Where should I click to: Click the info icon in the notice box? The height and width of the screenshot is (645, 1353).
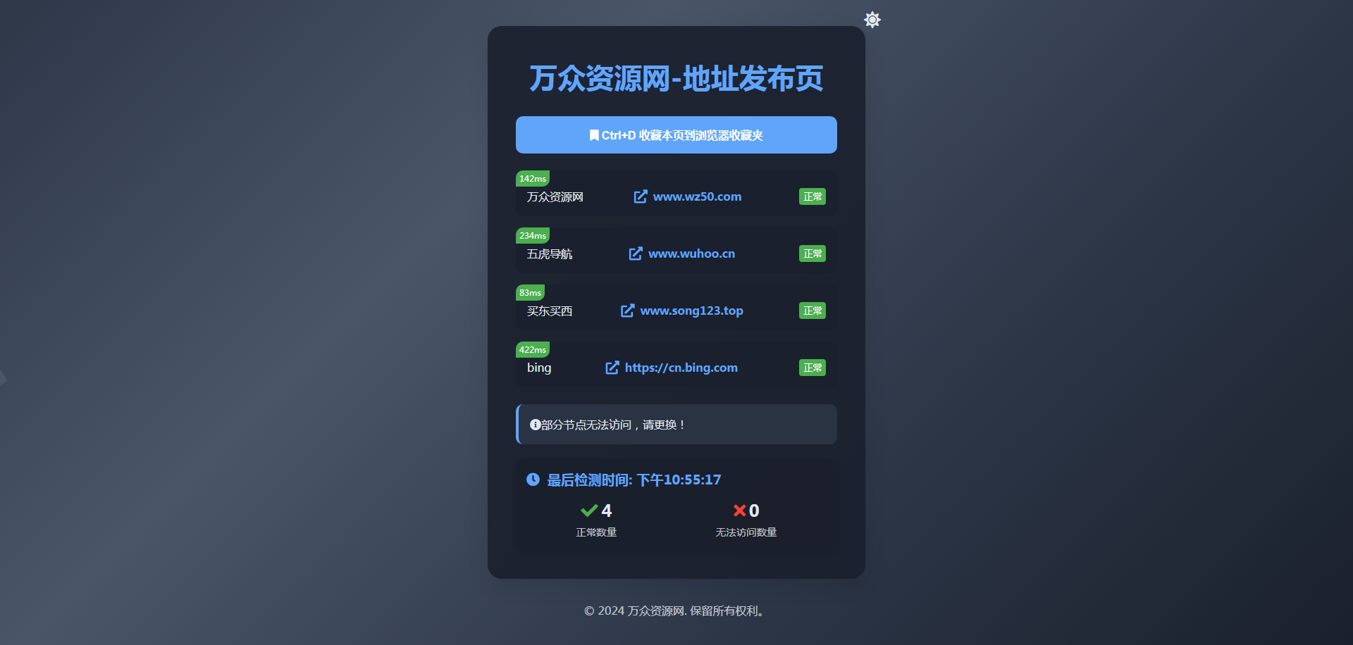pyautogui.click(x=535, y=425)
